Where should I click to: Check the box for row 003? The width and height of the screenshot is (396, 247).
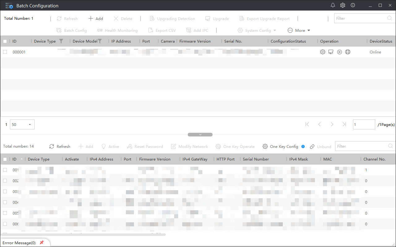(5, 191)
